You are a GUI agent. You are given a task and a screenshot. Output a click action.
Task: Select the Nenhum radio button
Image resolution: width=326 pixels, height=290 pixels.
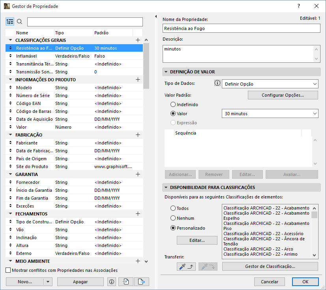173,218
